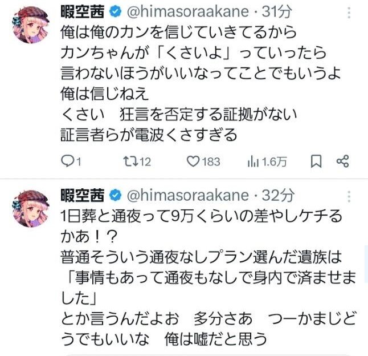Like the tweet with 183 likes
Screen dimensions: 368x356
pyautogui.click(x=203, y=161)
